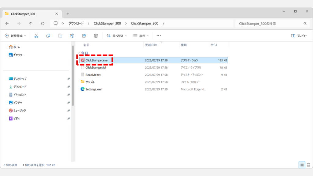Open ピクチャ in the navigation pane
The width and height of the screenshot is (313, 176).
click(16, 103)
